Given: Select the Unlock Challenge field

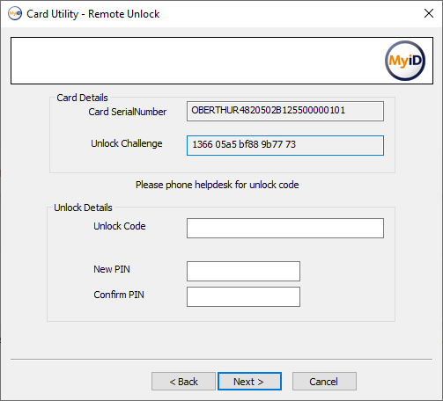Looking at the screenshot, I should [x=285, y=145].
